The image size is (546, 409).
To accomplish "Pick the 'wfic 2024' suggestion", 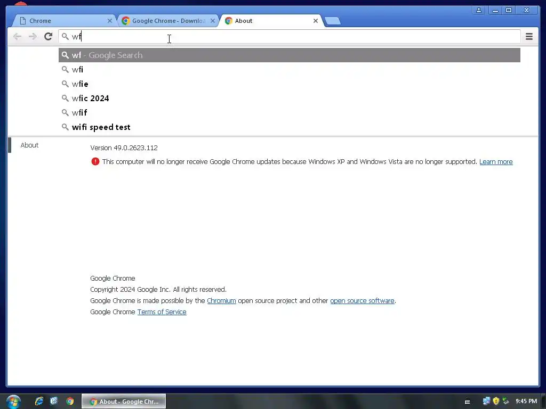I will tap(290, 99).
